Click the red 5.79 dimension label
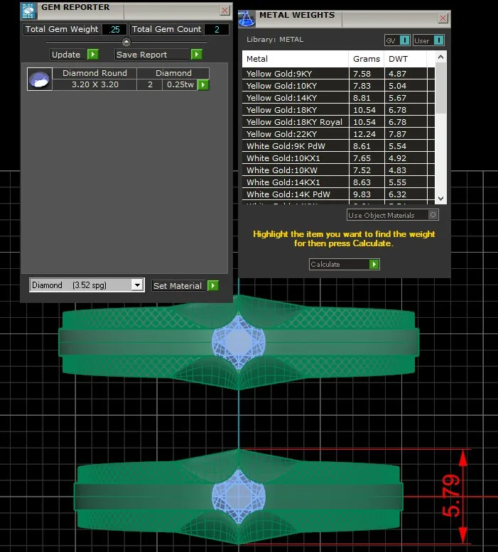Viewport: 498px width, 552px height. pyautogui.click(x=452, y=496)
